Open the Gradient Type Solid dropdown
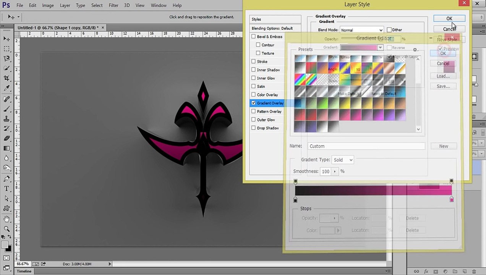The height and width of the screenshot is (275, 486). click(x=343, y=160)
